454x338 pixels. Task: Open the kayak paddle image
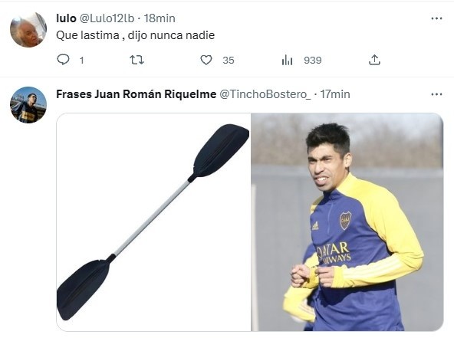point(153,222)
